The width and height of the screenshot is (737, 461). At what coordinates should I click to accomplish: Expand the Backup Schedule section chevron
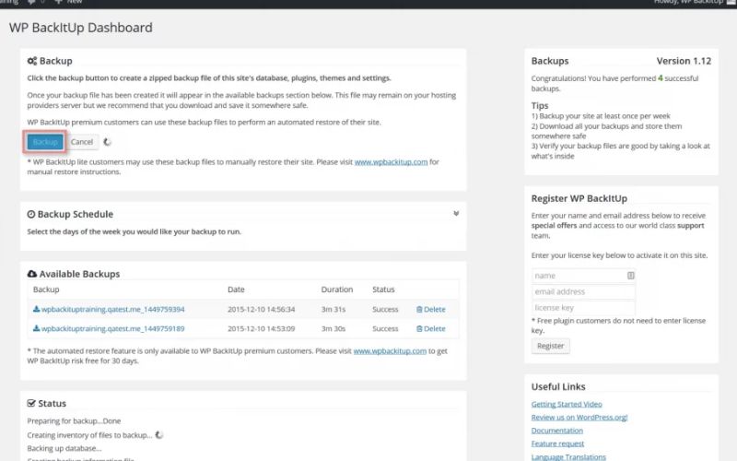(456, 214)
